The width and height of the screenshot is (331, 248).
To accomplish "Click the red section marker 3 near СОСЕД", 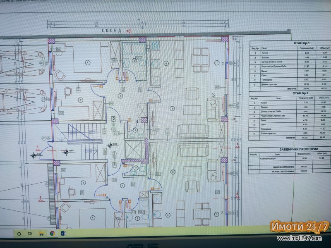I will [x=128, y=31].
